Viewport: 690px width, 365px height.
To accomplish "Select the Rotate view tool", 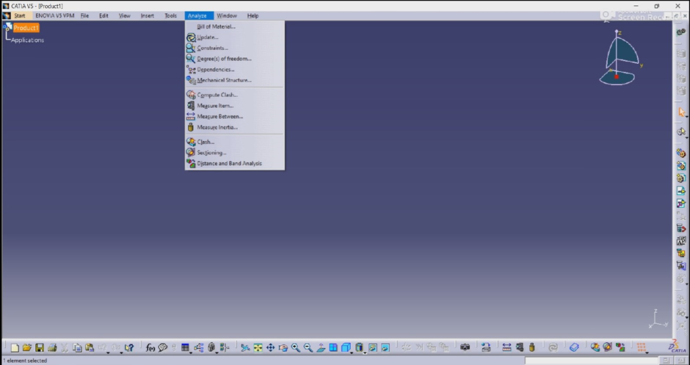I will [x=283, y=348].
